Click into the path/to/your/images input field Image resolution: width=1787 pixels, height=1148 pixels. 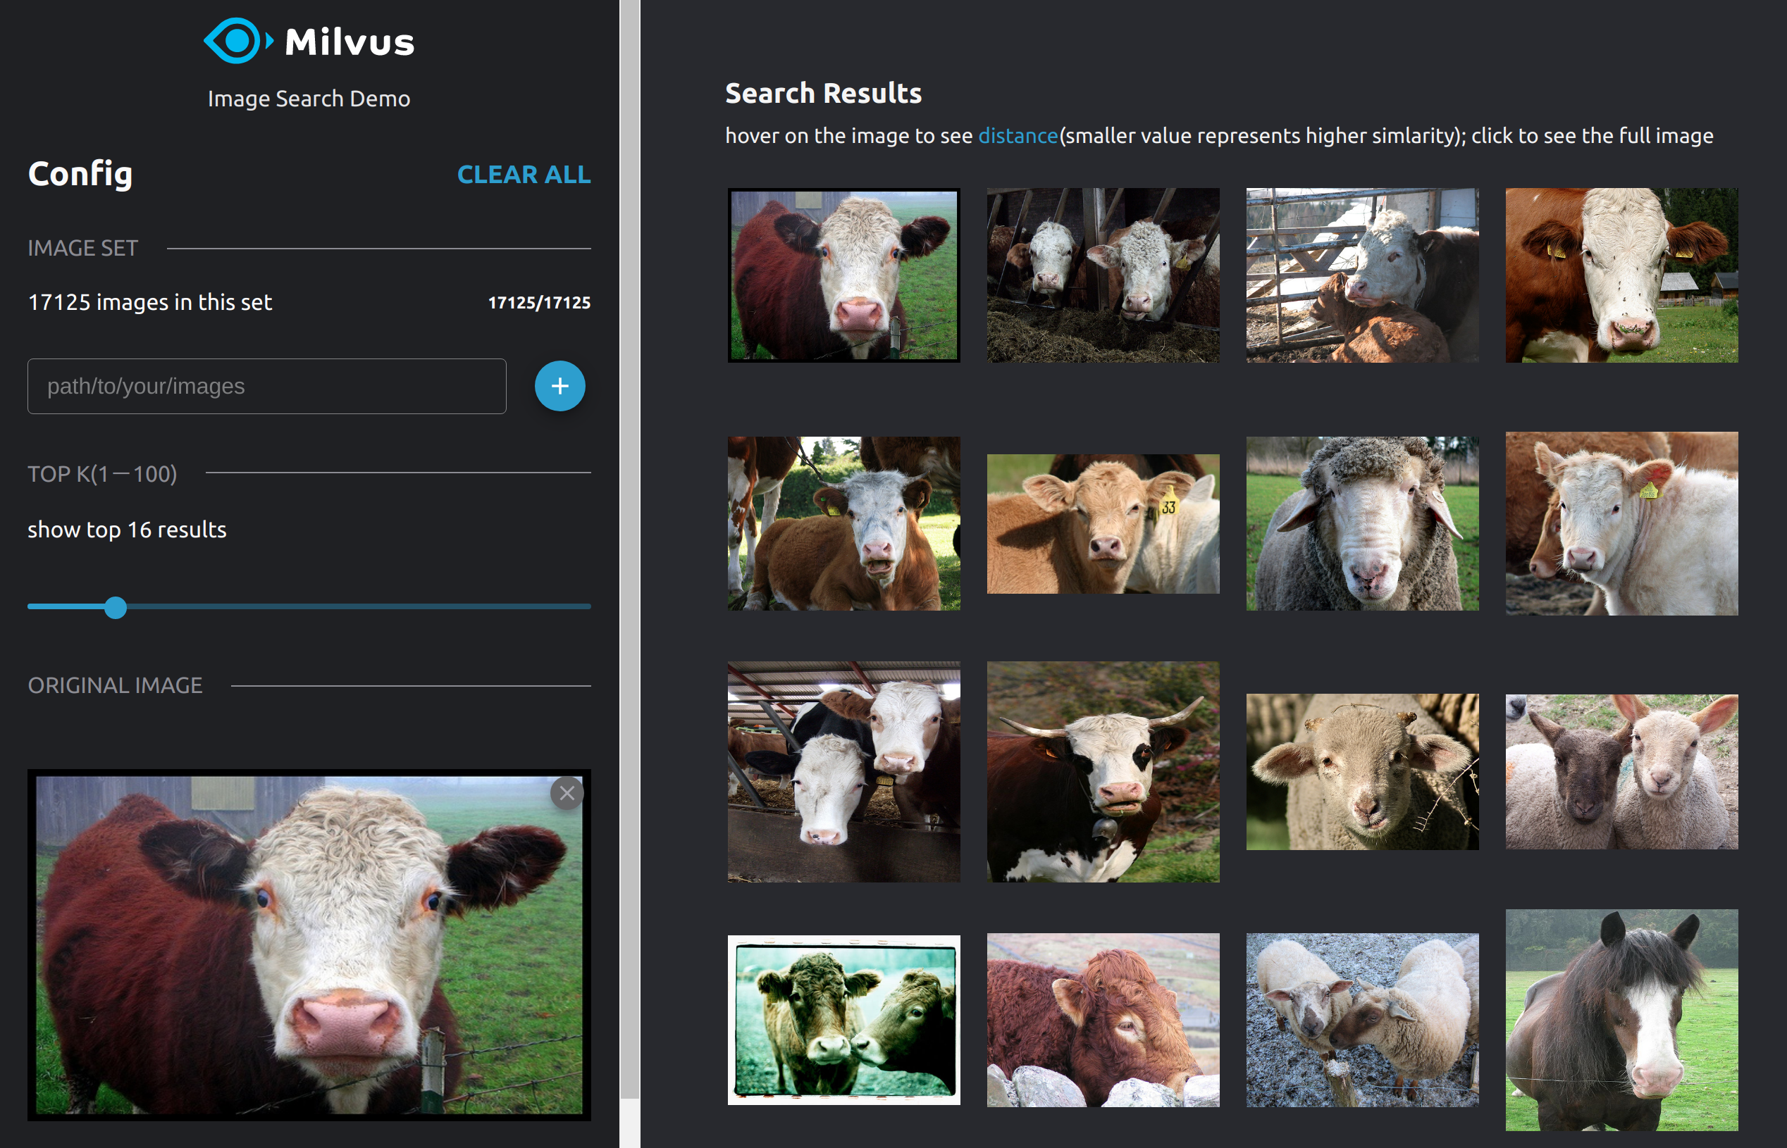[266, 386]
